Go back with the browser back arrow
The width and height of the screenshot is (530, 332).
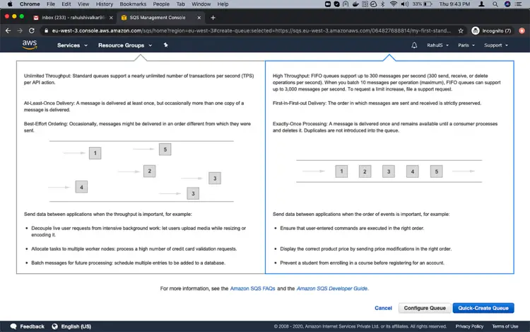click(8, 30)
